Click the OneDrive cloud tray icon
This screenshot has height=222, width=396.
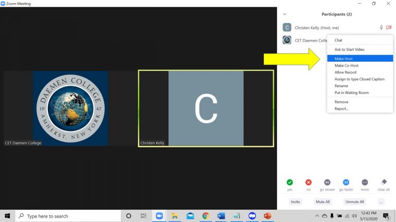click(324, 216)
